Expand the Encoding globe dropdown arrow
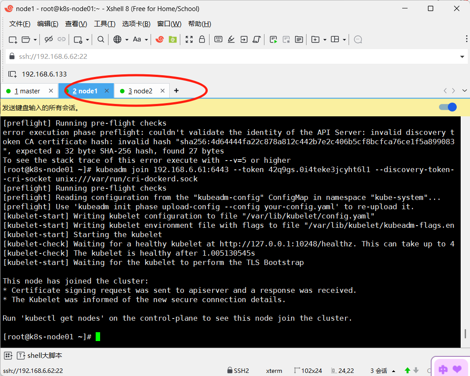 (127, 39)
